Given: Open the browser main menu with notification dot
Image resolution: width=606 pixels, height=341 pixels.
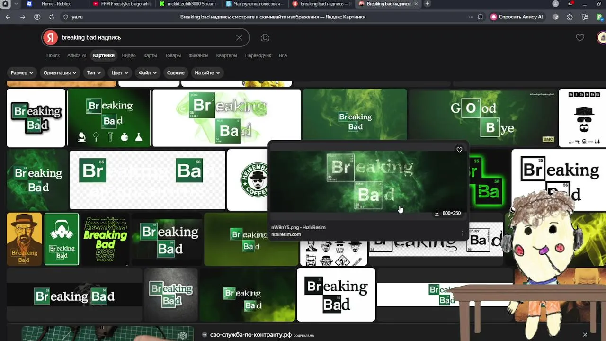Looking at the screenshot, I should click(570, 4).
